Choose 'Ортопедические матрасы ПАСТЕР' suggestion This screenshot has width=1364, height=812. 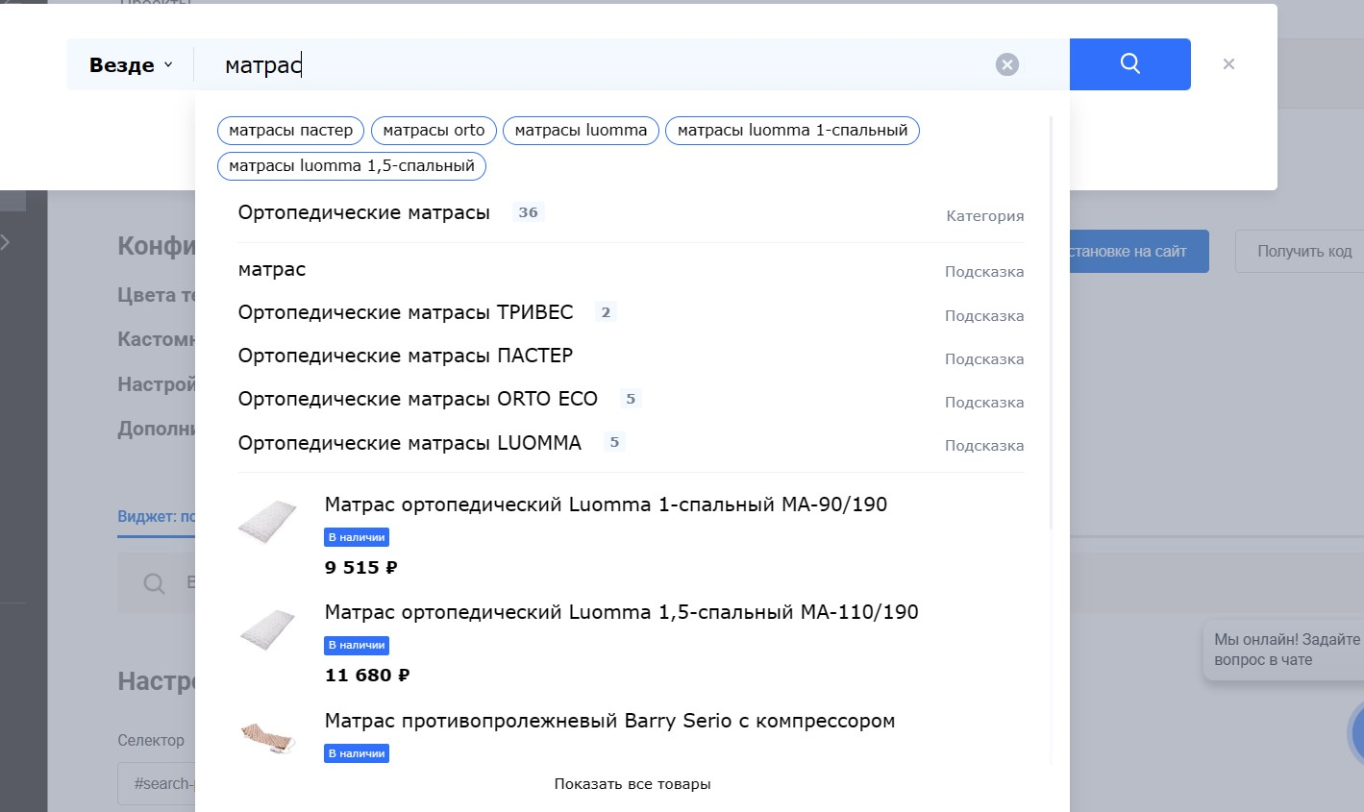[x=405, y=357]
